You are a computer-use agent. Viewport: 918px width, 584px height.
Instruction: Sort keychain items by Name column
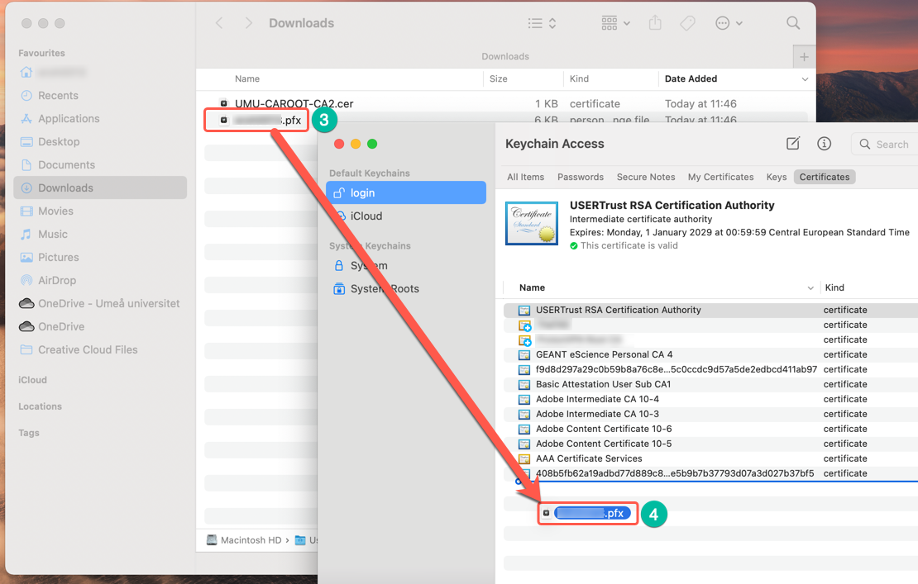[532, 287]
